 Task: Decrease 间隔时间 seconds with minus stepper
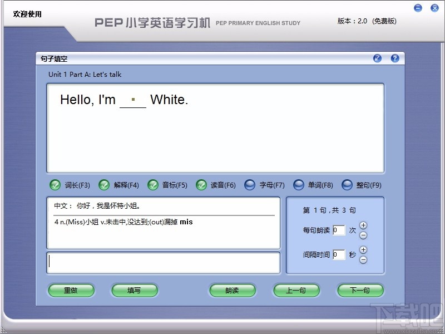click(x=363, y=259)
